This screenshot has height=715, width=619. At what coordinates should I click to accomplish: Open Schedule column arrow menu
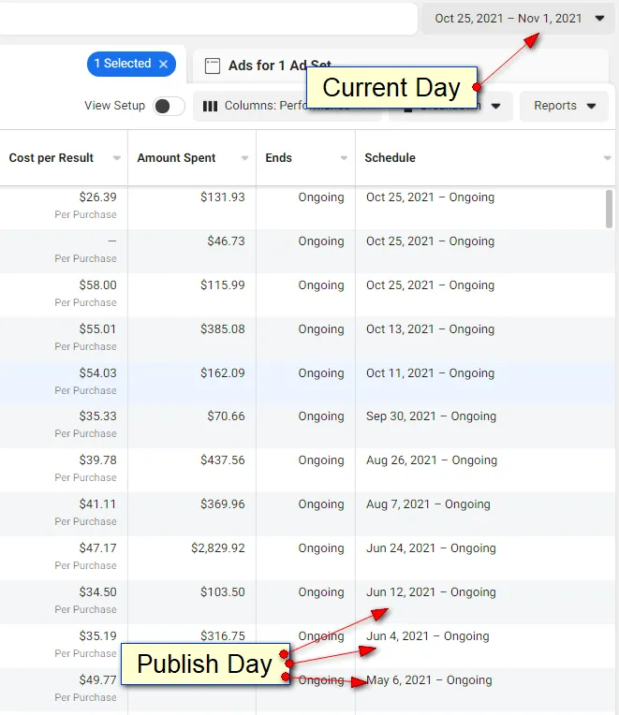607,158
